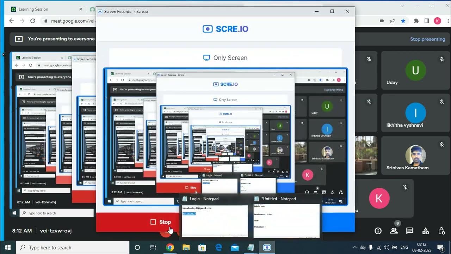Viewport: 451px width, 254px height.
Task: Go back in Chrome
Action: click(11, 21)
